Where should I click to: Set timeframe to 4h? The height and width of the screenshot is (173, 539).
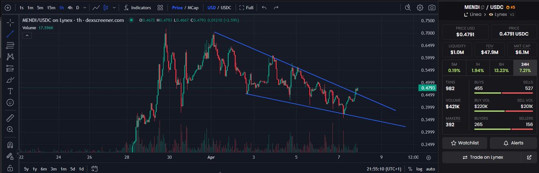70,8
